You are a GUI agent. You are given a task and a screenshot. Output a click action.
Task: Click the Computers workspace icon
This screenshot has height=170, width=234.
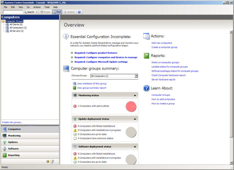[x=5, y=129]
